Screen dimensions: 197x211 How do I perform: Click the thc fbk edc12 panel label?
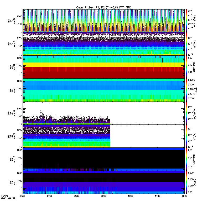coord(13,159)
